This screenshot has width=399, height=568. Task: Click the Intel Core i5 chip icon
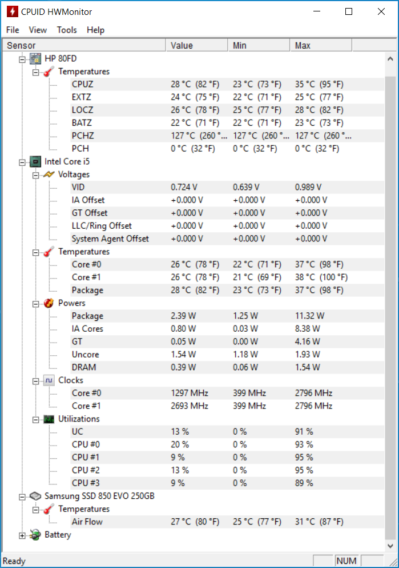35,161
